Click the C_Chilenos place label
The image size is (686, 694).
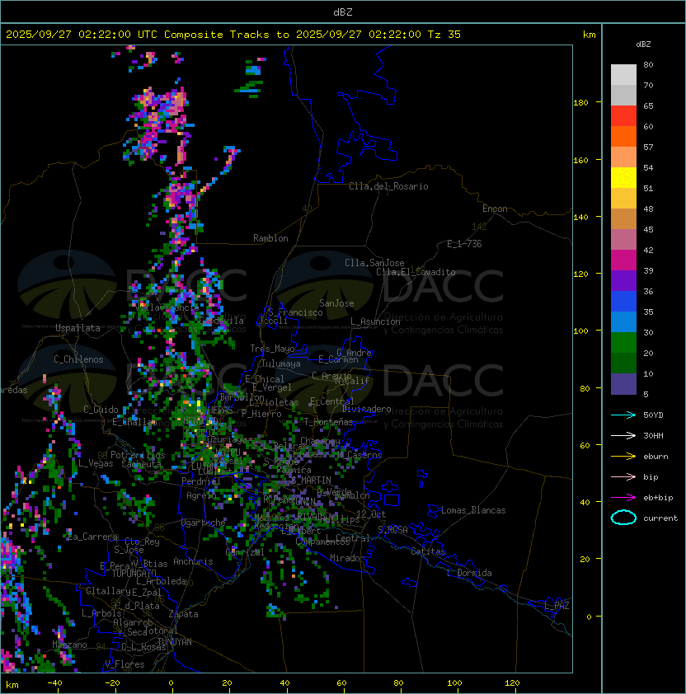click(x=78, y=359)
